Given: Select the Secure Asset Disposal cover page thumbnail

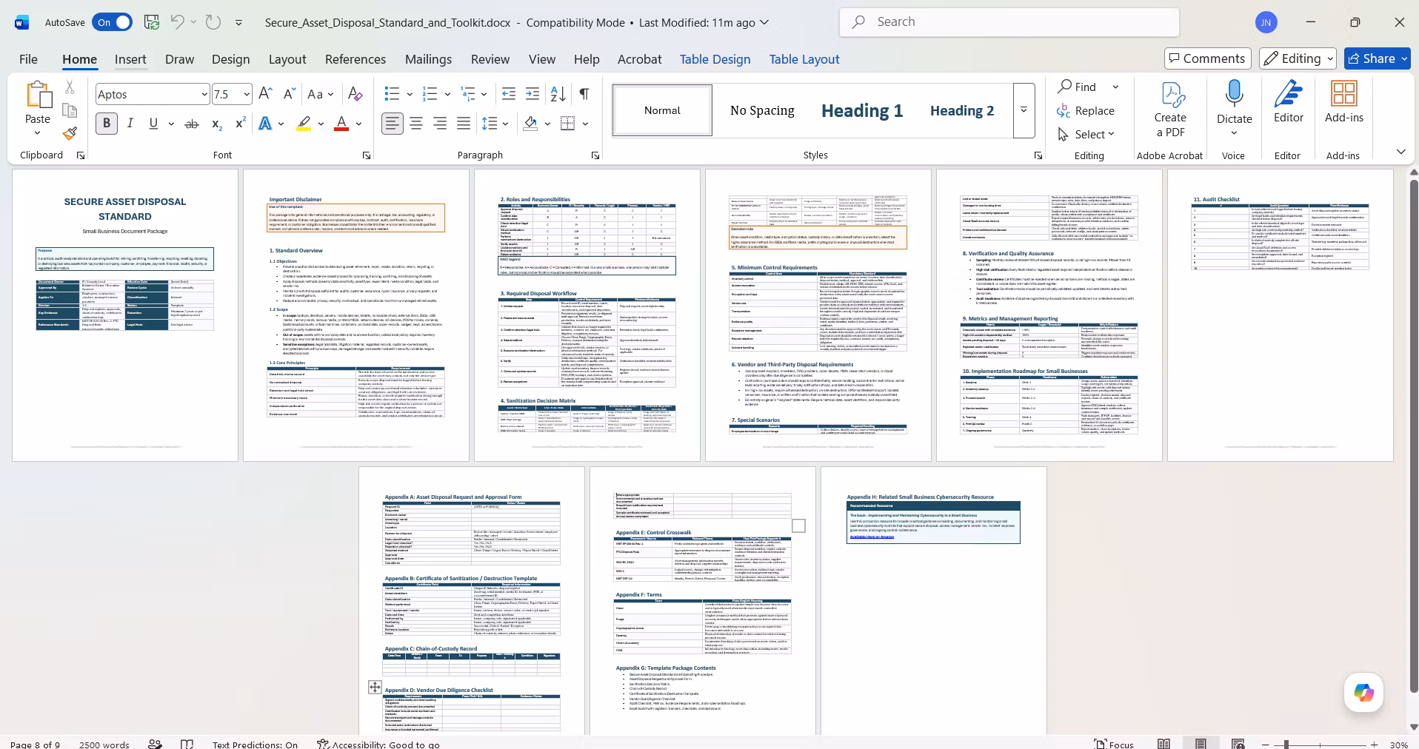Looking at the screenshot, I should pyautogui.click(x=125, y=315).
